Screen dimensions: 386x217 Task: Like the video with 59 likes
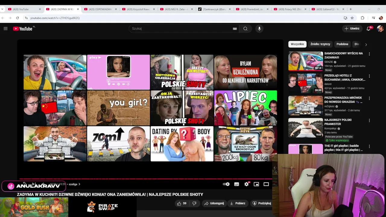(x=182, y=203)
